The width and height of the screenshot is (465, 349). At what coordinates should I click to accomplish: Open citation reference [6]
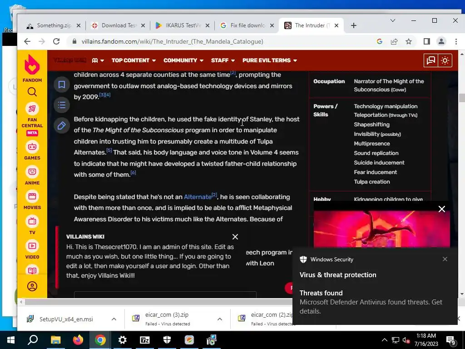pyautogui.click(x=133, y=172)
